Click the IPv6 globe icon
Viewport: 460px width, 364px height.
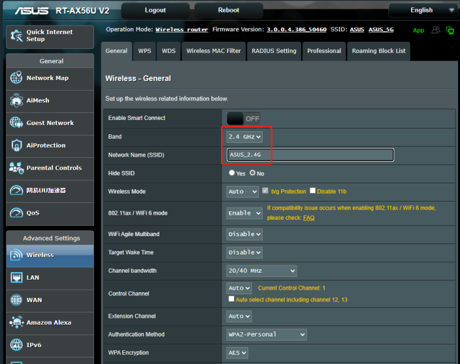[x=16, y=344]
